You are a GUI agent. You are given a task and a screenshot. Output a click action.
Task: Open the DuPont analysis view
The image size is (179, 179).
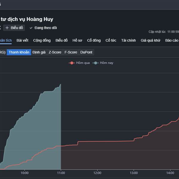click(x=86, y=52)
